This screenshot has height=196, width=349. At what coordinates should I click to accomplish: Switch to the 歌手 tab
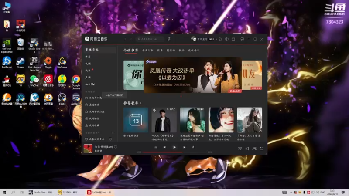click(x=181, y=51)
